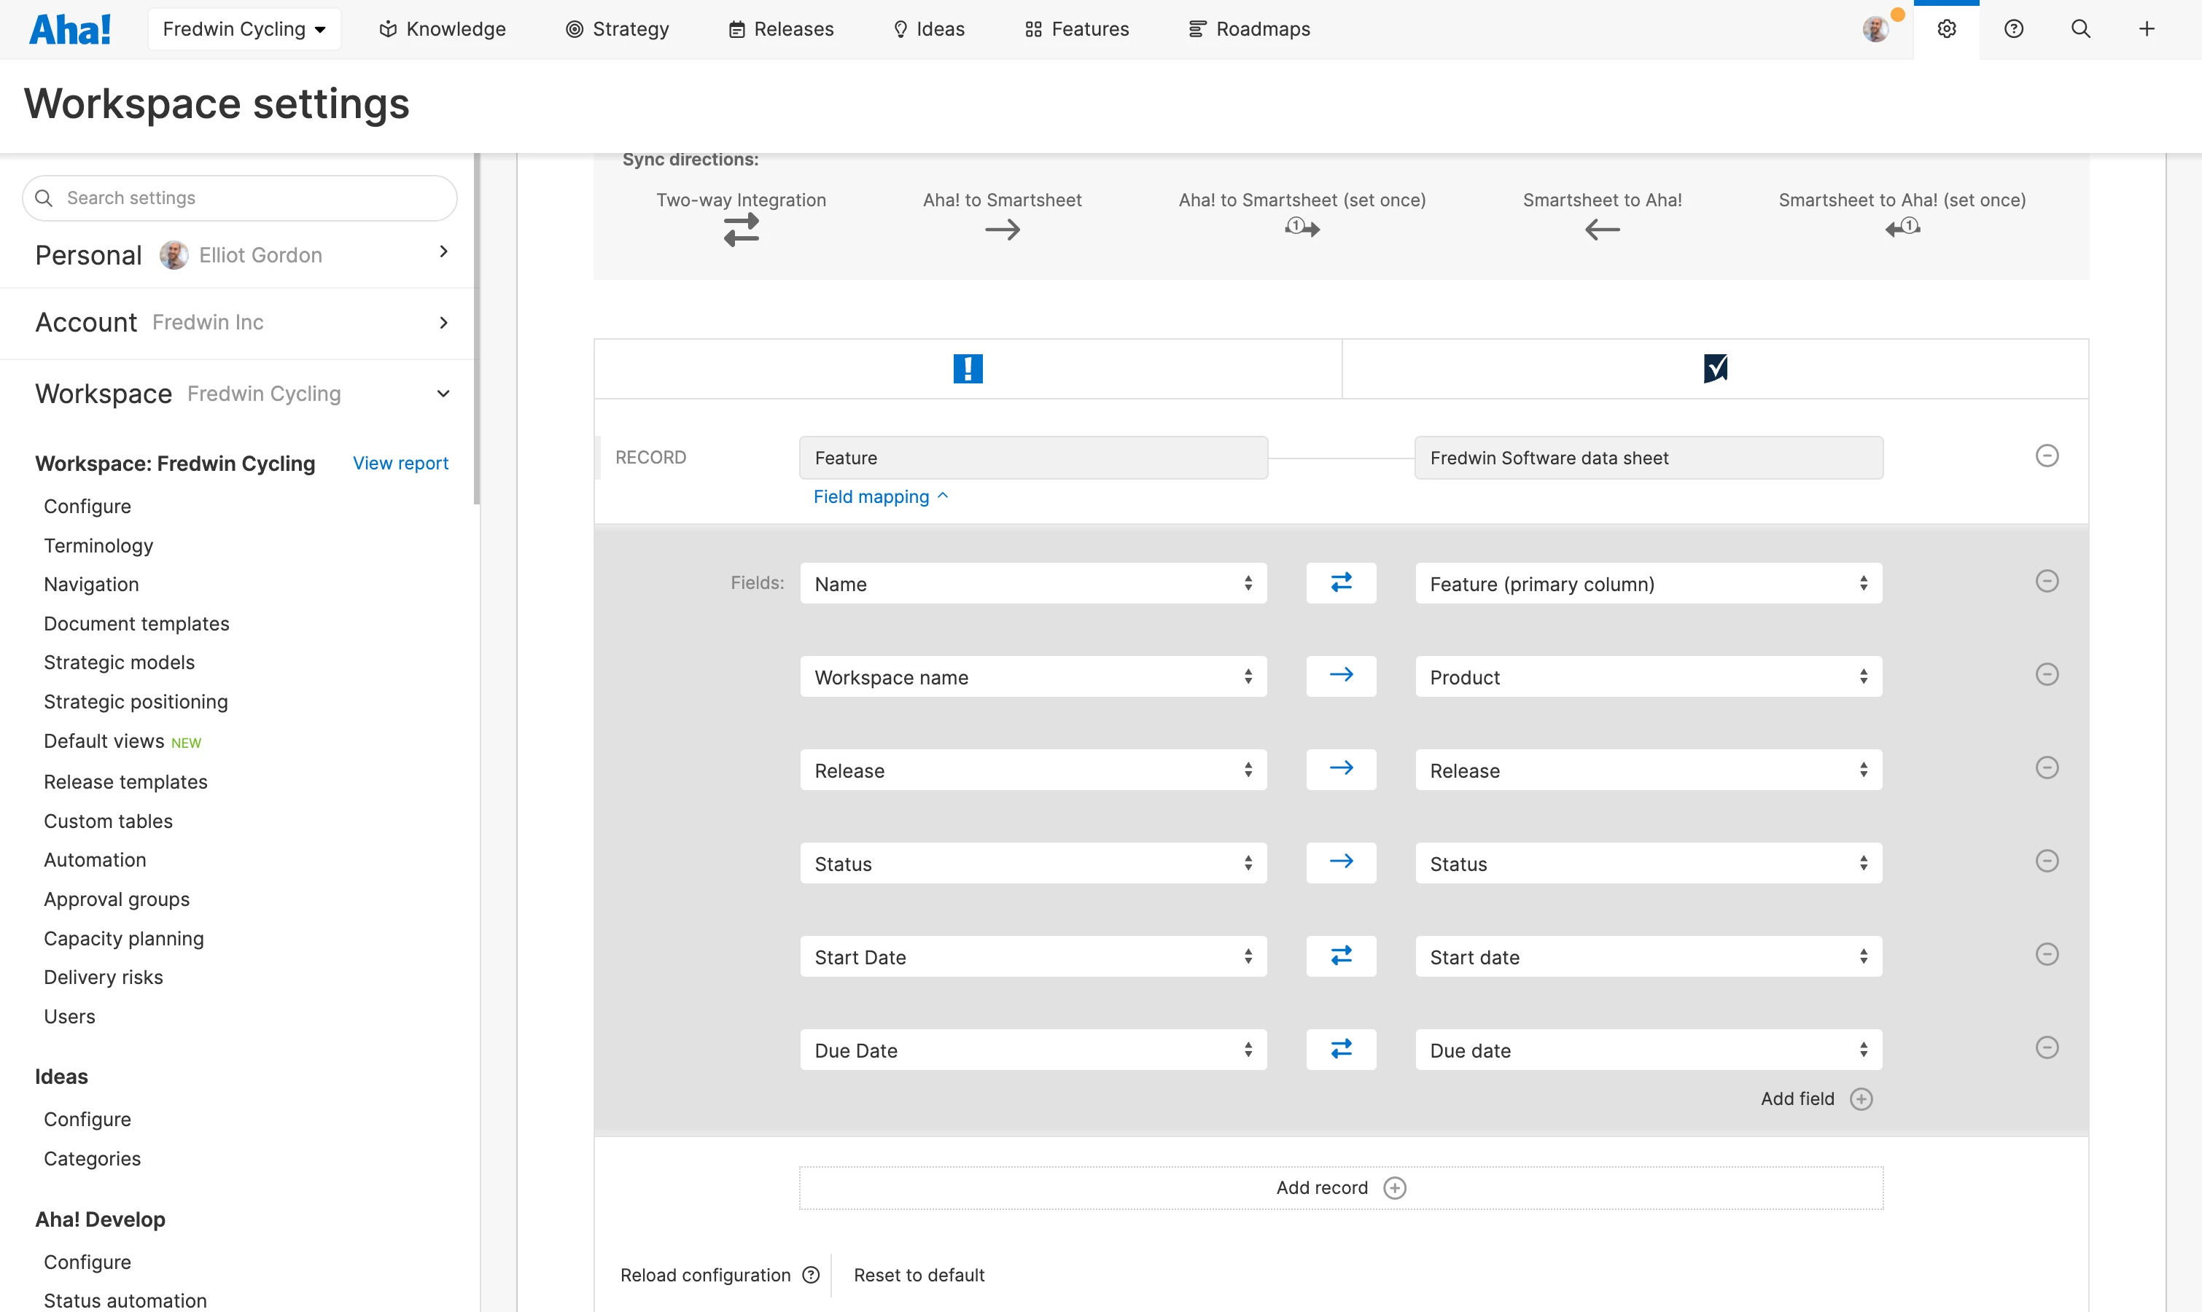Image resolution: width=2202 pixels, height=1312 pixels.
Task: Open the Start Date field dropdown
Action: [x=1032, y=956]
